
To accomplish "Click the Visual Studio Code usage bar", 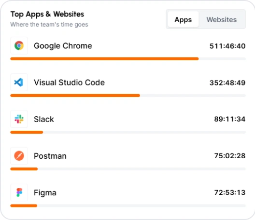I will [x=128, y=96].
